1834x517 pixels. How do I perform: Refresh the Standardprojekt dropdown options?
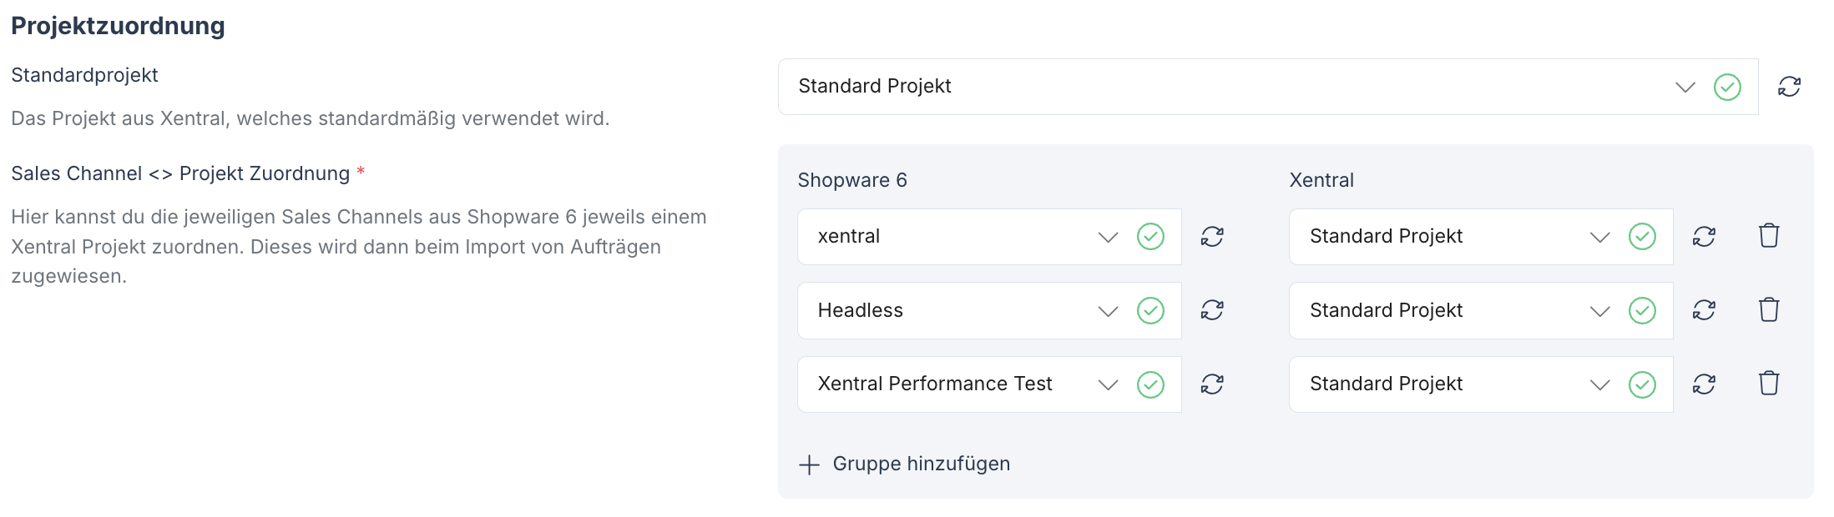pos(1789,87)
